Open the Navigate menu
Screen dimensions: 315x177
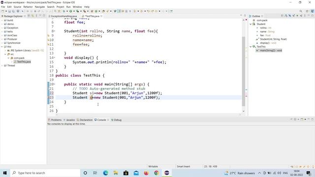click(x=40, y=7)
